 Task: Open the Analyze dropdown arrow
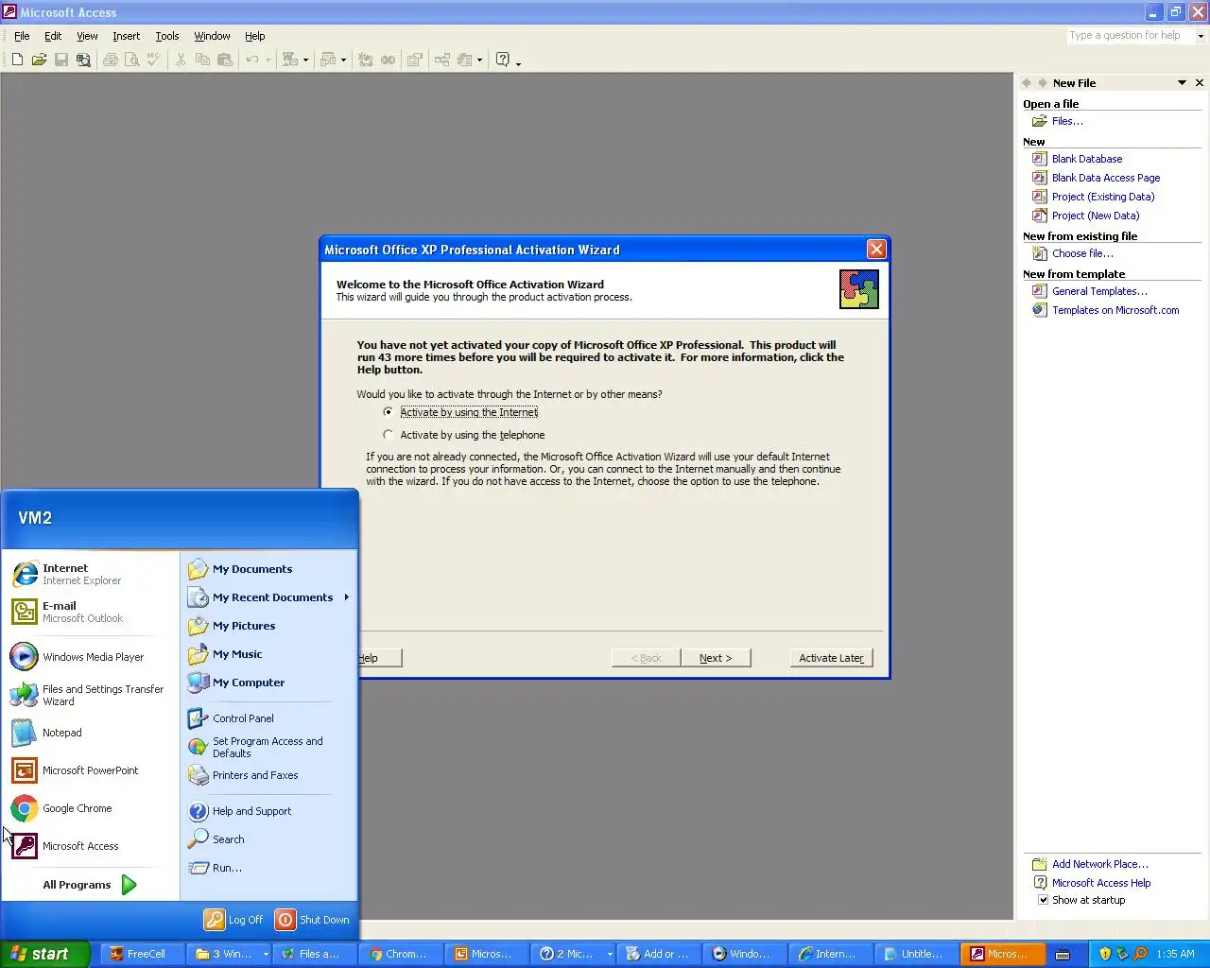point(343,60)
